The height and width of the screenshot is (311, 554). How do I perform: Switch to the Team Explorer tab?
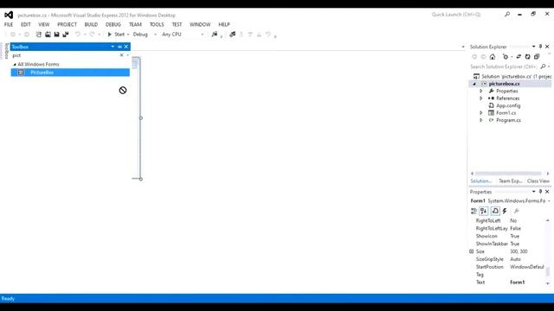pos(510,181)
